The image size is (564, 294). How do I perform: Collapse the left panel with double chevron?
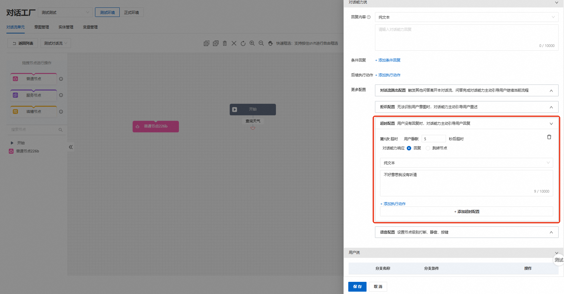(x=71, y=147)
